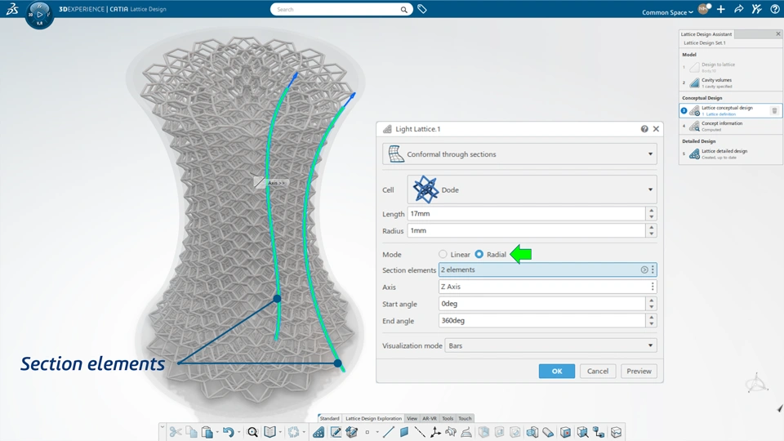Screen dimensions: 784x441
Task: Click the Paste clipboard icon
Action: pyautogui.click(x=207, y=432)
